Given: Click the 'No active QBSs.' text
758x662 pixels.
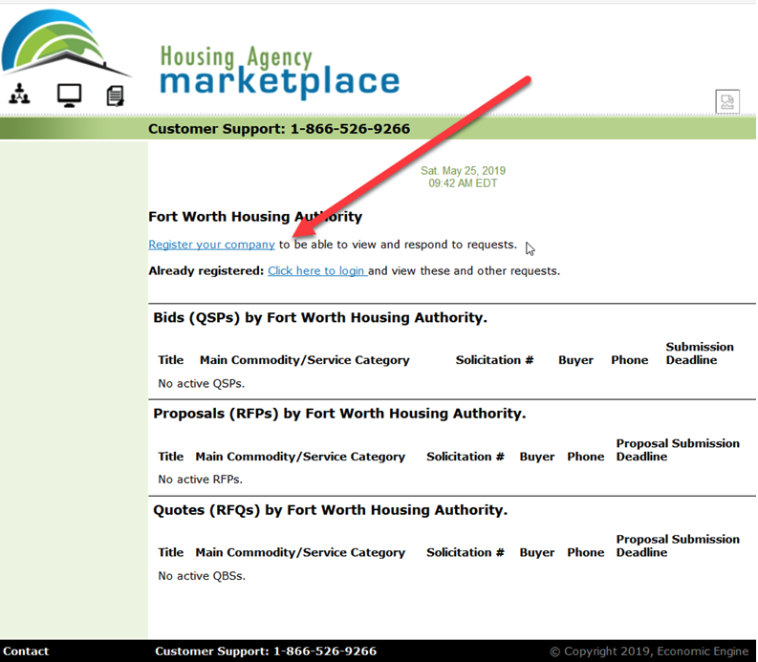Looking at the screenshot, I should 202,576.
